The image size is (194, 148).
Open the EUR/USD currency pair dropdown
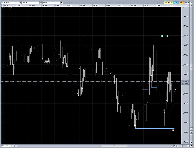pos(20,2)
